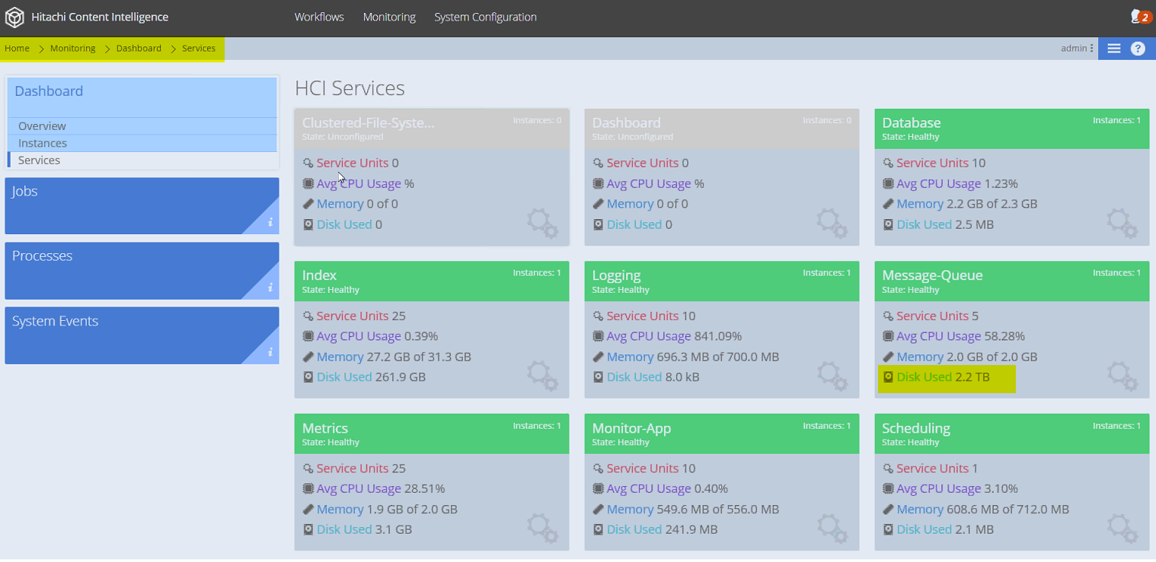Open the System Events sidebar panel

coord(142,335)
